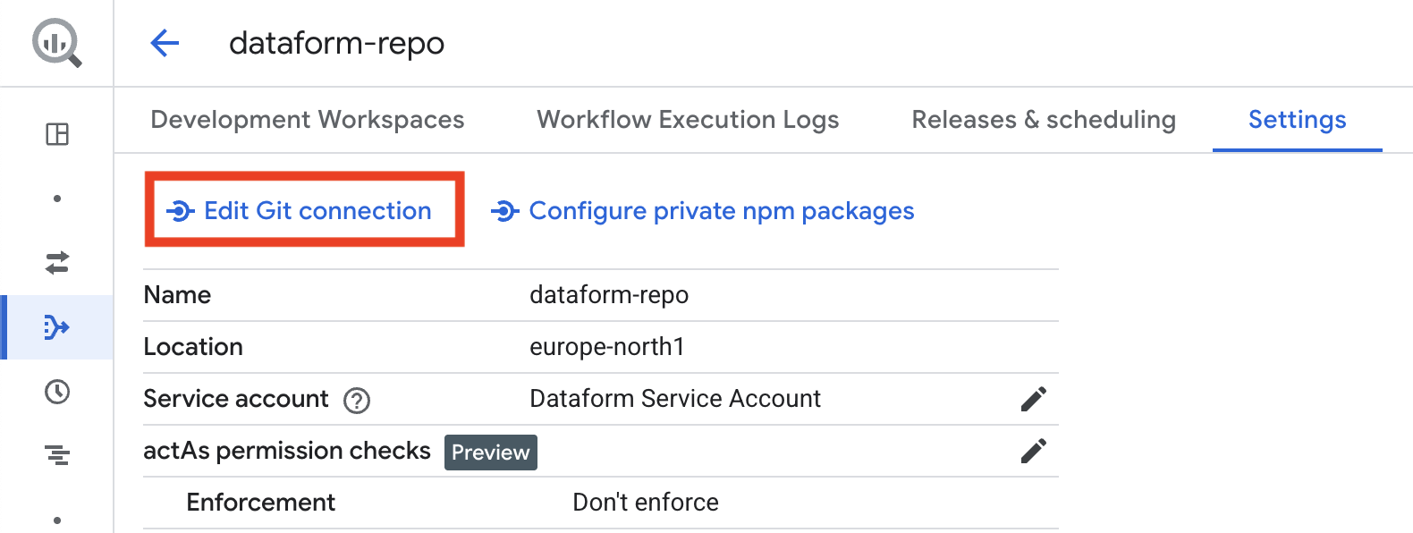Select the Location value europe-north1
Viewport: 1413px width, 533px height.
tap(607, 347)
